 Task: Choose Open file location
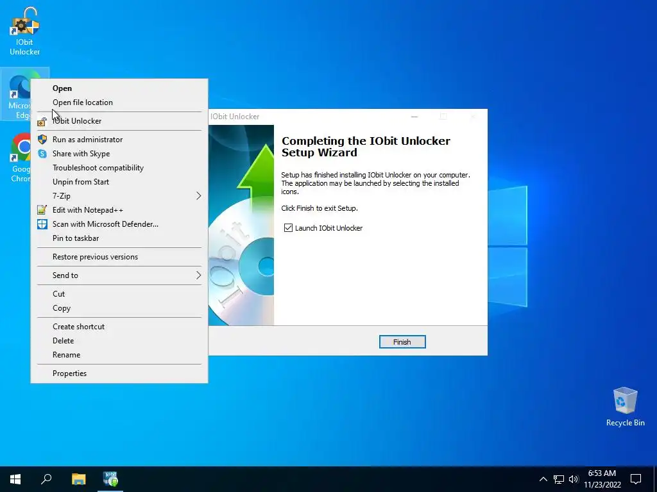tap(119, 102)
